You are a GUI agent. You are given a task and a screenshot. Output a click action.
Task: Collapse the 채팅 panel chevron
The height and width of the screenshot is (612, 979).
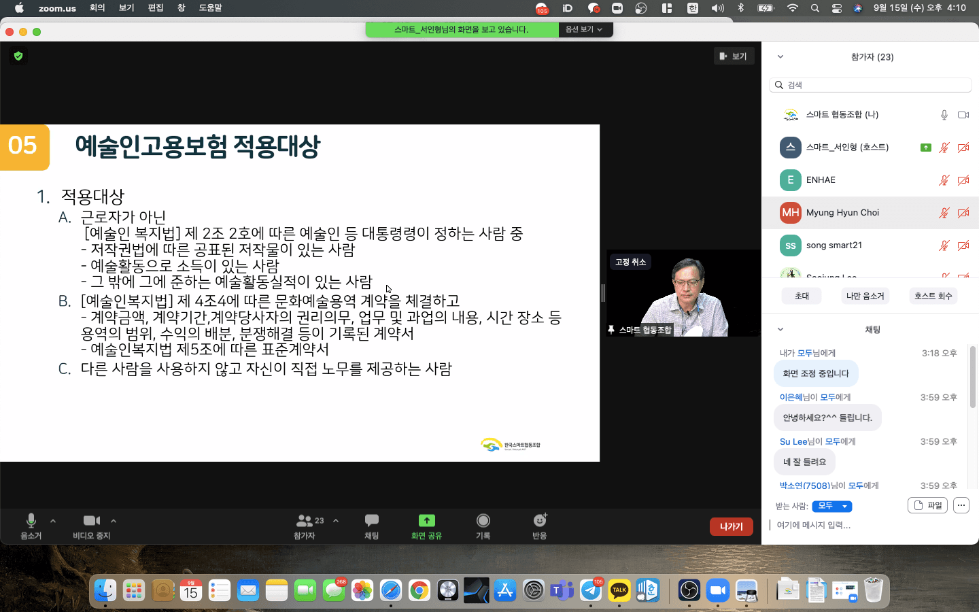point(780,329)
